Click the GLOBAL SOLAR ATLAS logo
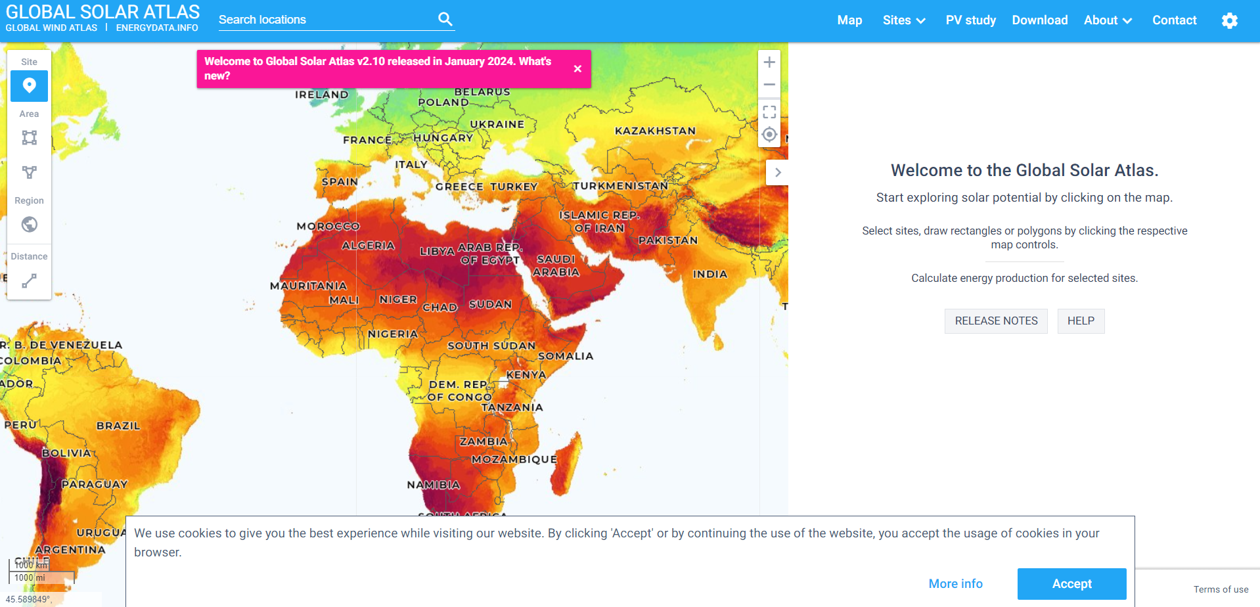This screenshot has width=1260, height=607. pyautogui.click(x=102, y=12)
